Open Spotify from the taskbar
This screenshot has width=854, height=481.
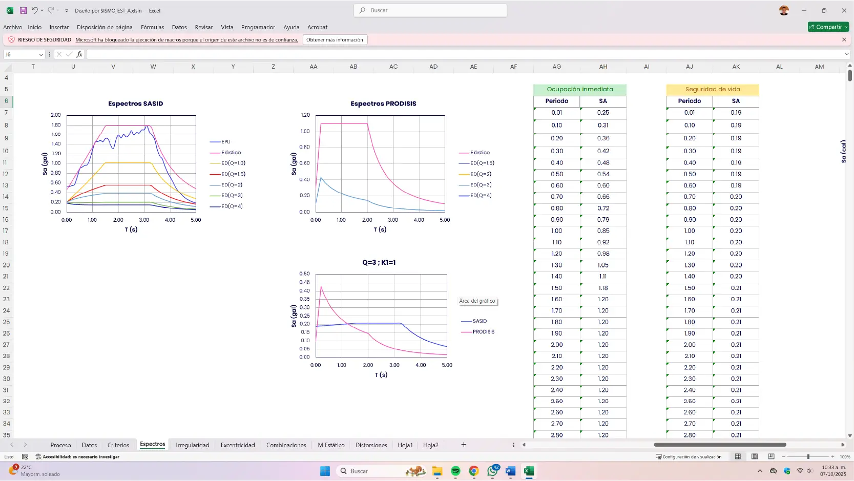(x=455, y=471)
